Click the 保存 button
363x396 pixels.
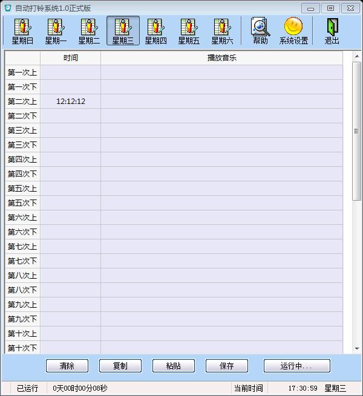[227, 366]
